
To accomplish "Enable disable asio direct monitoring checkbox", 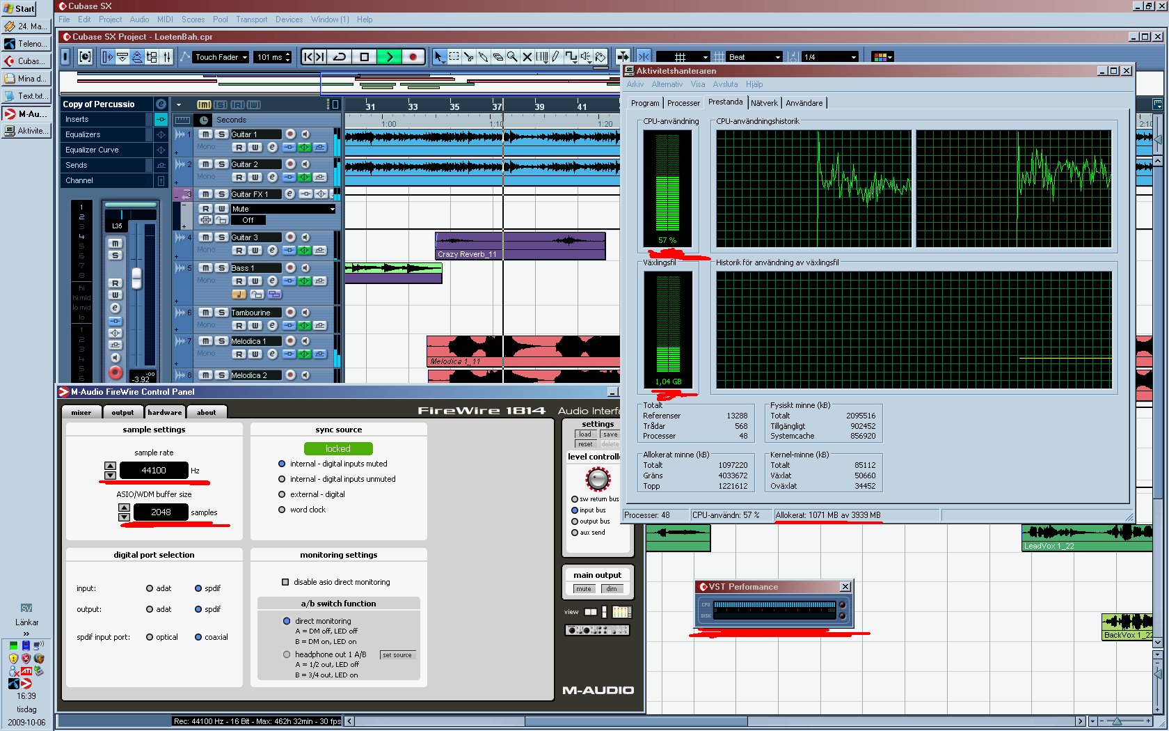I will coord(285,582).
